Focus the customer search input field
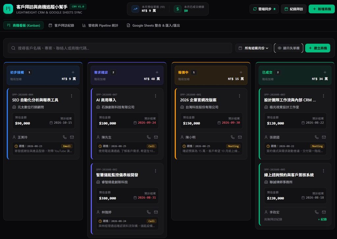 (x=120, y=48)
